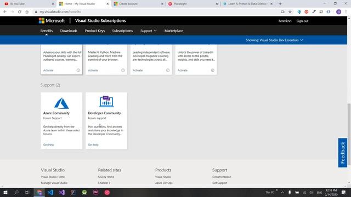351x197 pixels.
Task: Open the Marketplace tab
Action: tap(174, 31)
